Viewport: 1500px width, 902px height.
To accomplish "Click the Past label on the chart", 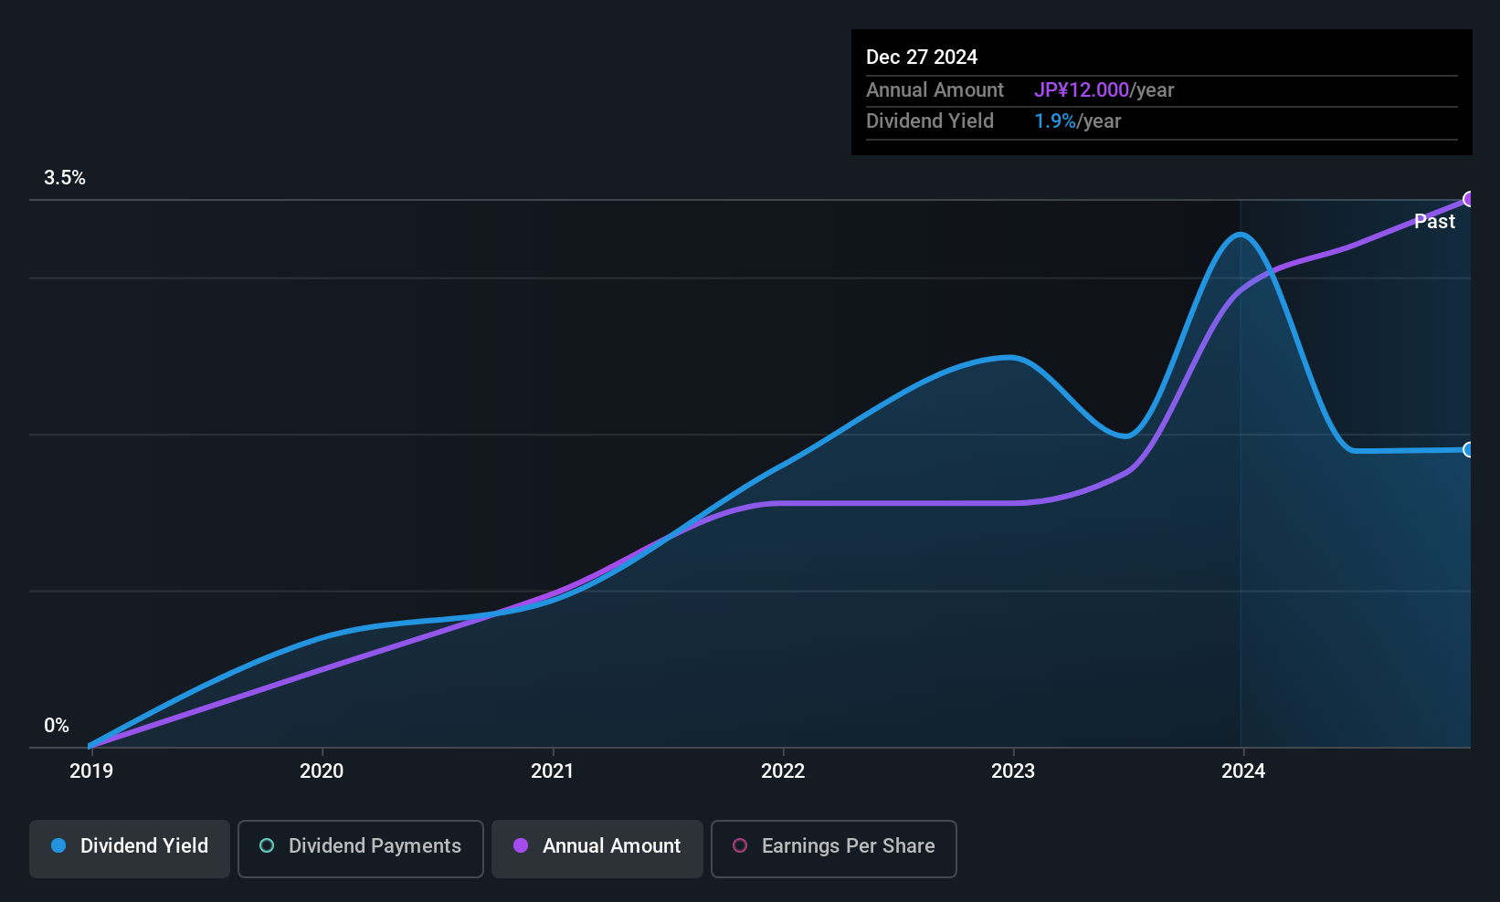I will pyautogui.click(x=1434, y=222).
